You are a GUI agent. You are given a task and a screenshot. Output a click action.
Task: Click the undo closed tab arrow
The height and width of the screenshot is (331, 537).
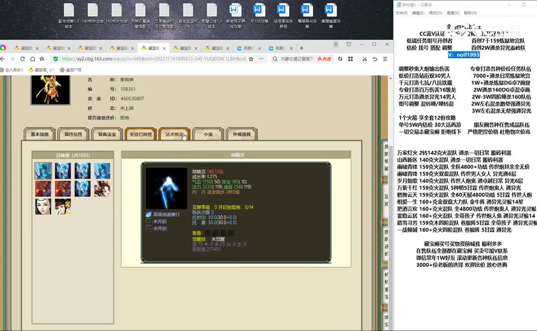click(x=375, y=59)
